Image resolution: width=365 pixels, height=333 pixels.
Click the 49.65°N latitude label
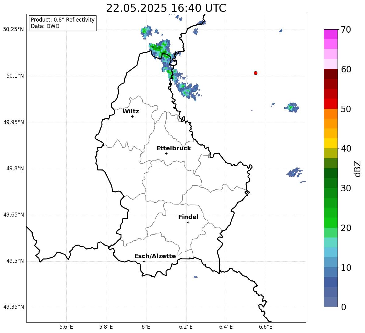click(x=14, y=215)
